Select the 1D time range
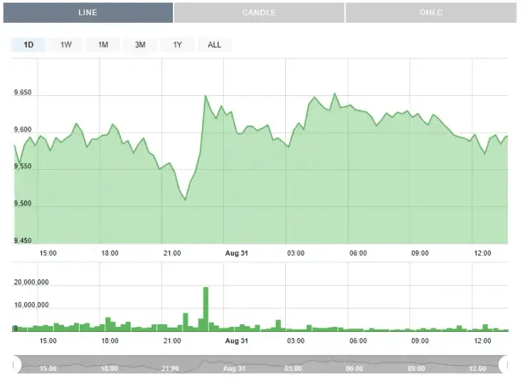Screen dimensions: 527x388 (28, 45)
